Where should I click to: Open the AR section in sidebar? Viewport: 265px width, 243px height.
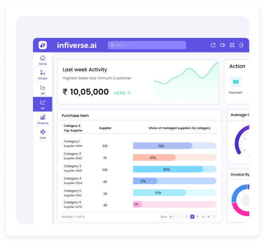pos(43,90)
